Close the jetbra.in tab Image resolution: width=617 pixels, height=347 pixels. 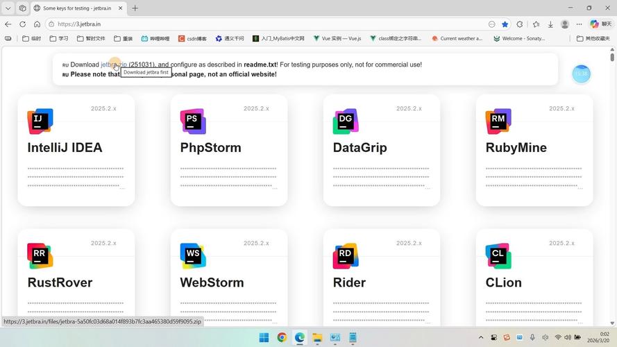[x=120, y=8]
